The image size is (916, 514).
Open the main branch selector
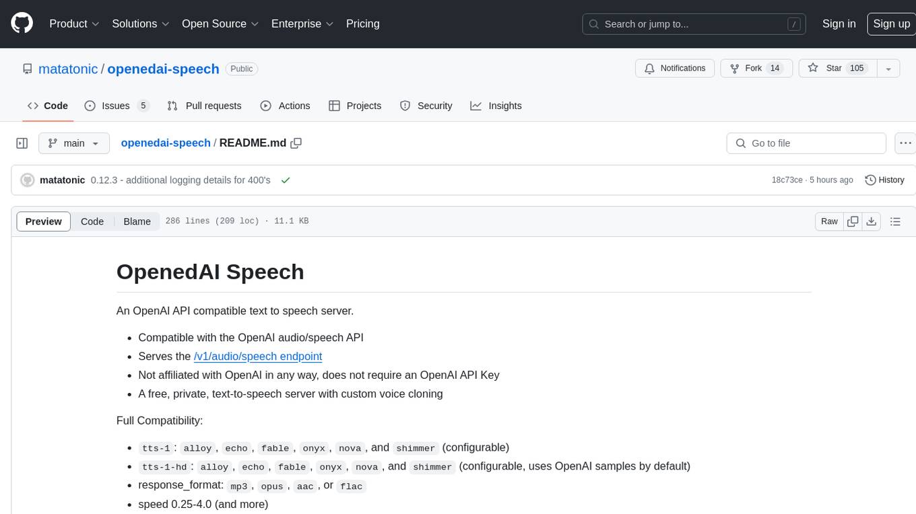74,143
